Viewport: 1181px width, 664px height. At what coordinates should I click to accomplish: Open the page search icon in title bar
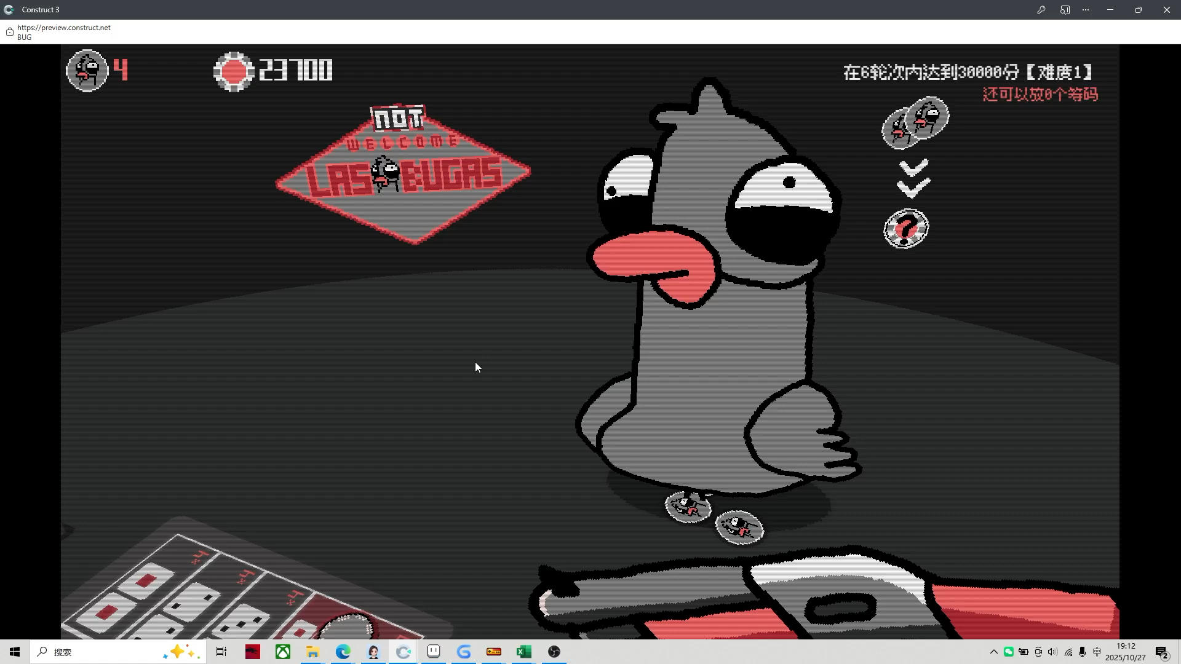click(1065, 10)
